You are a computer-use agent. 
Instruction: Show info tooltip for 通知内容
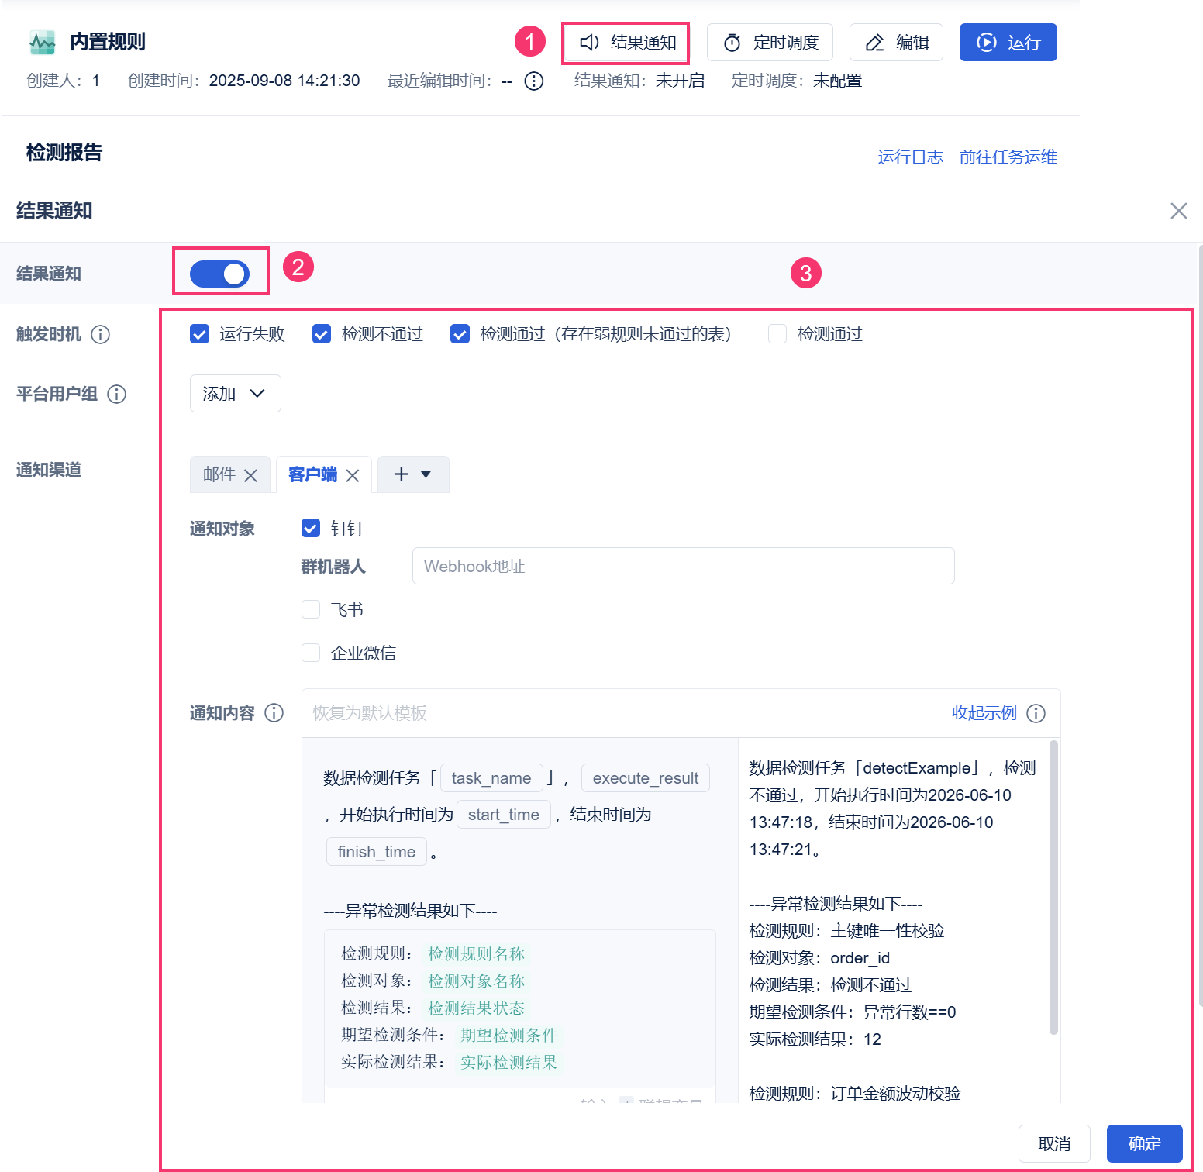point(274,712)
